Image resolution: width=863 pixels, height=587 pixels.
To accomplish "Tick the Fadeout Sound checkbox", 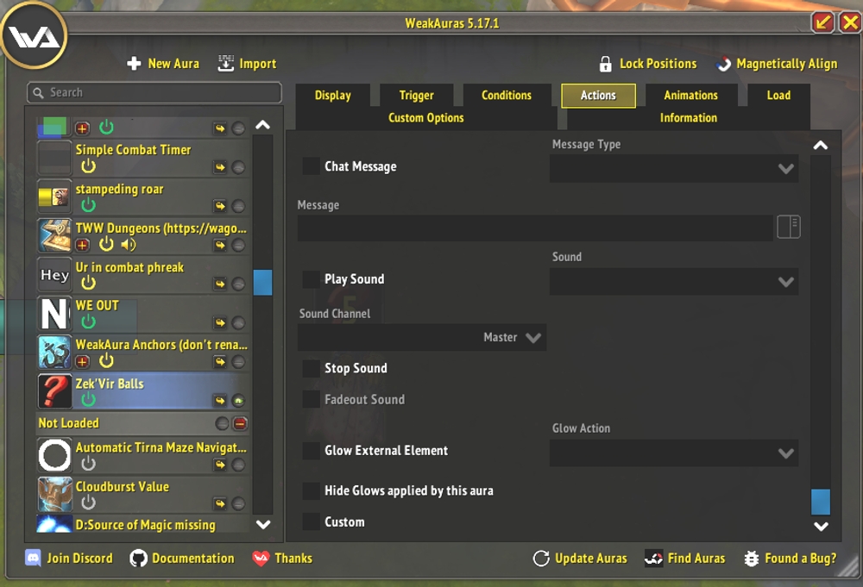I will 311,400.
